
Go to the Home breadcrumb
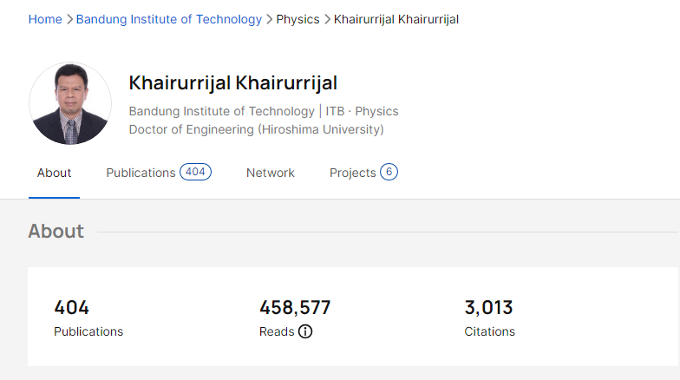[x=45, y=19]
